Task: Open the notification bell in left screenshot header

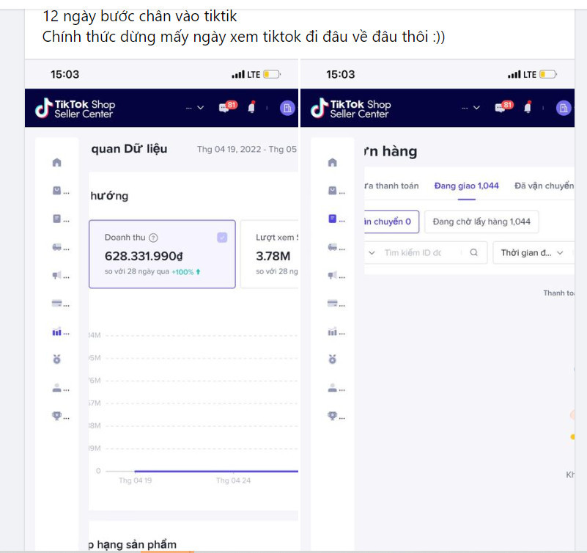Action: coord(252,107)
